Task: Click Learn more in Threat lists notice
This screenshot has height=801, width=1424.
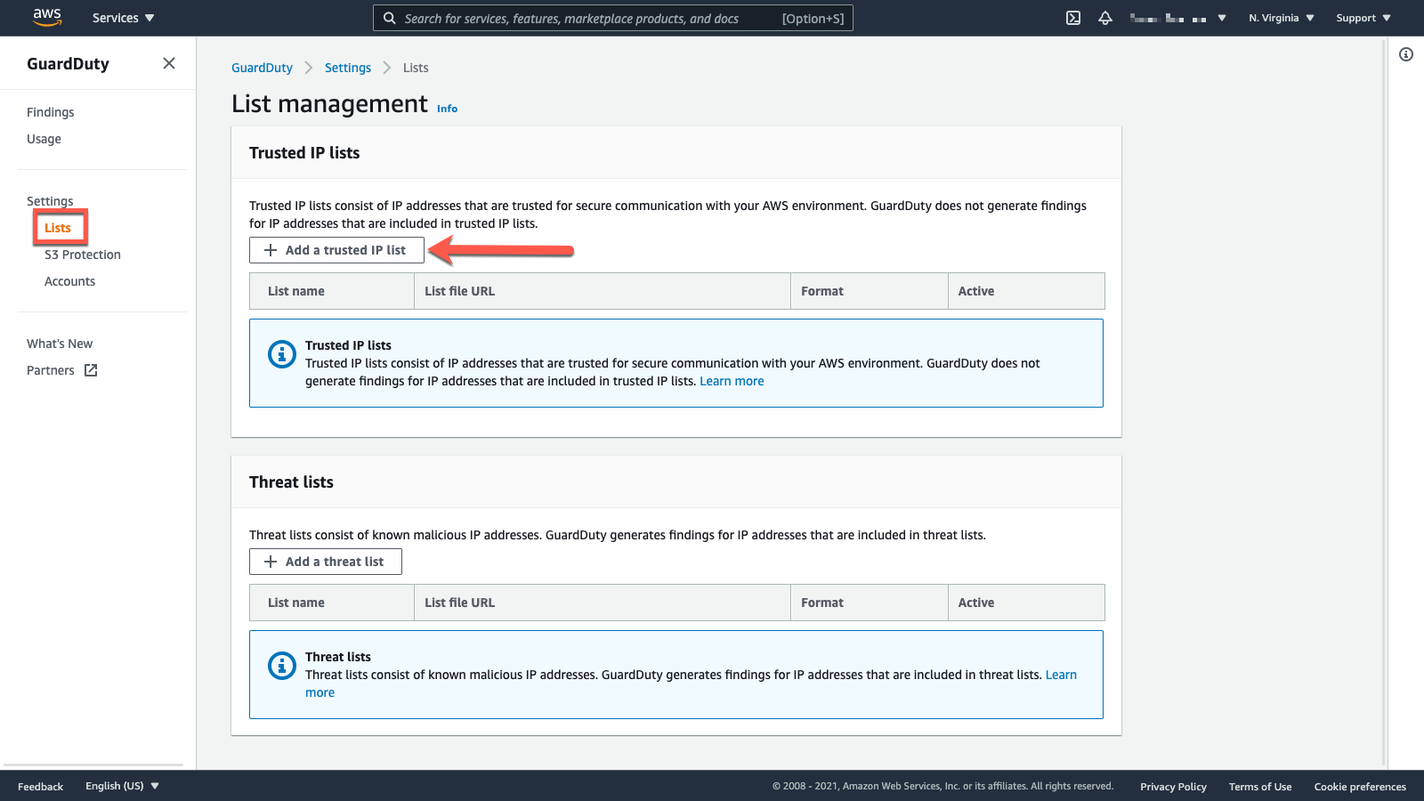Action: pos(1061,675)
